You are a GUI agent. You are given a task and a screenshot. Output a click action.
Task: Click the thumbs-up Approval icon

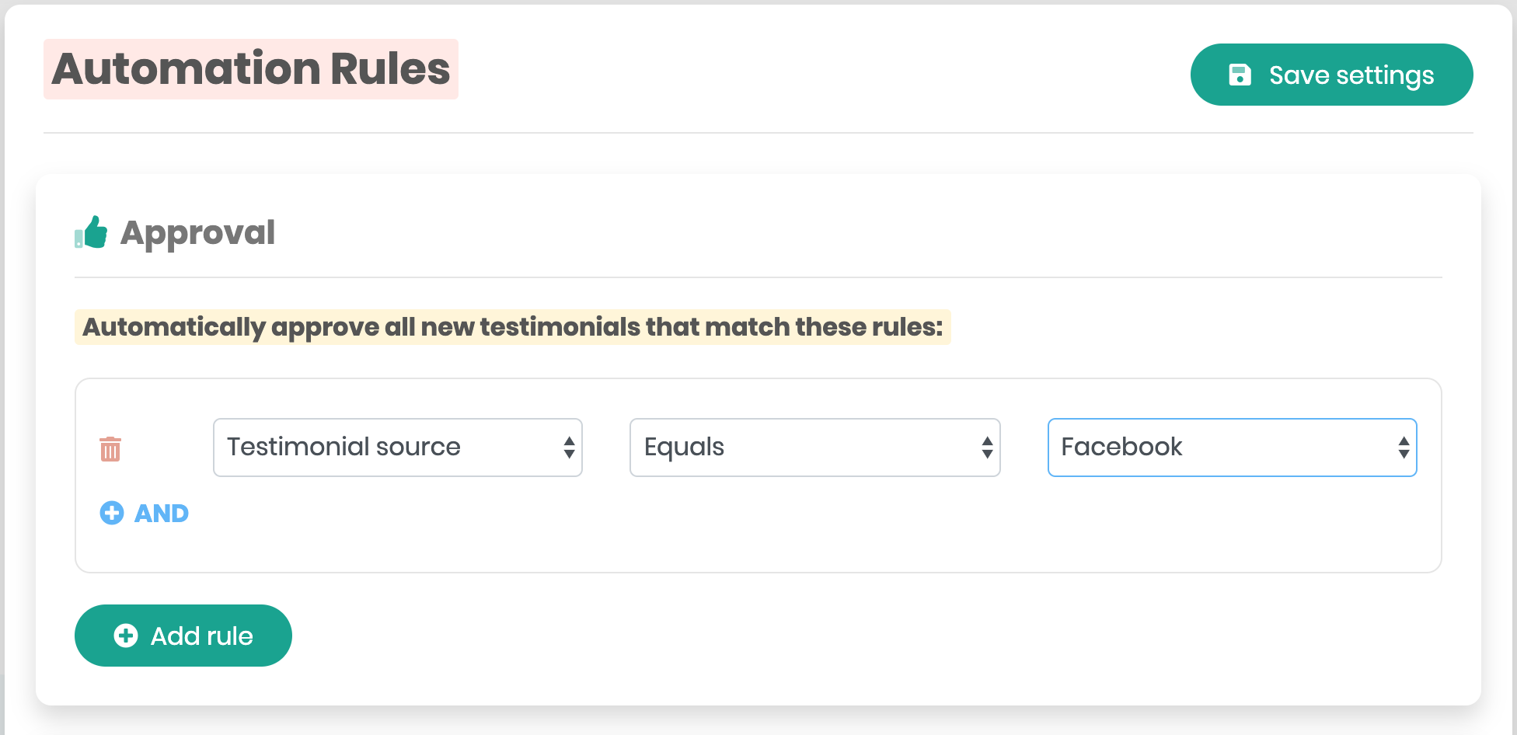click(x=92, y=232)
